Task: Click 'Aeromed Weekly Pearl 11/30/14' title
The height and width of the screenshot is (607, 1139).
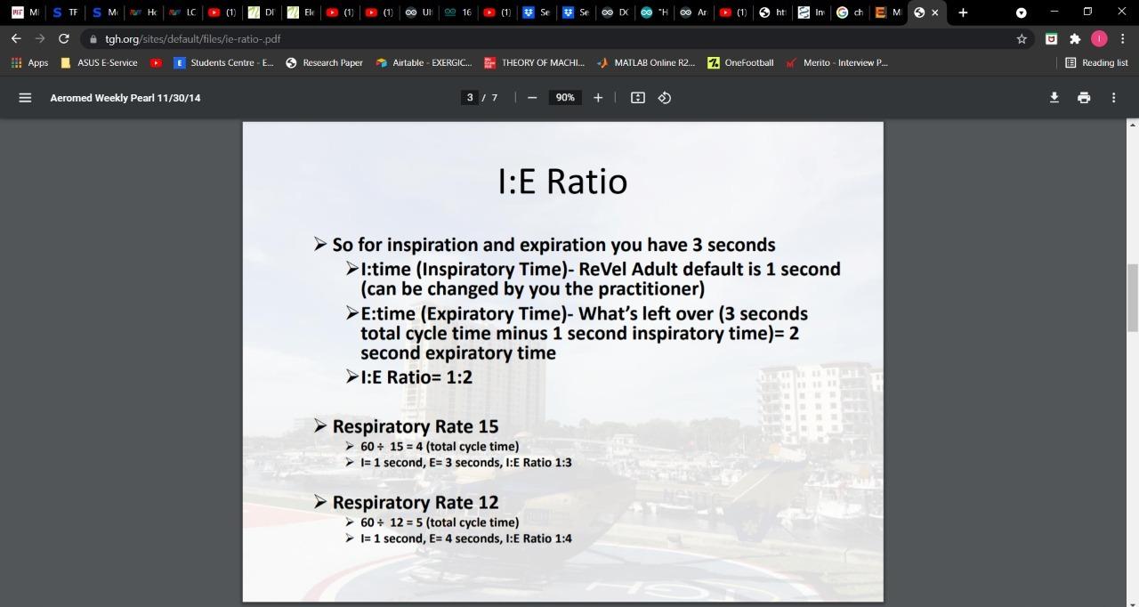Action: tap(125, 98)
